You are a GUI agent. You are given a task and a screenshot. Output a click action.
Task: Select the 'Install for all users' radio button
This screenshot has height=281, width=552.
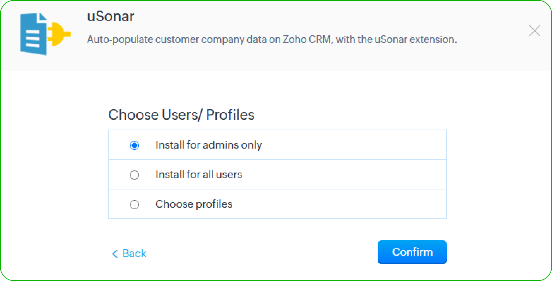click(134, 175)
